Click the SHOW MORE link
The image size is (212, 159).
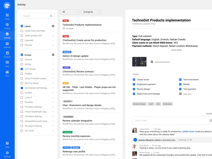tap(176, 50)
